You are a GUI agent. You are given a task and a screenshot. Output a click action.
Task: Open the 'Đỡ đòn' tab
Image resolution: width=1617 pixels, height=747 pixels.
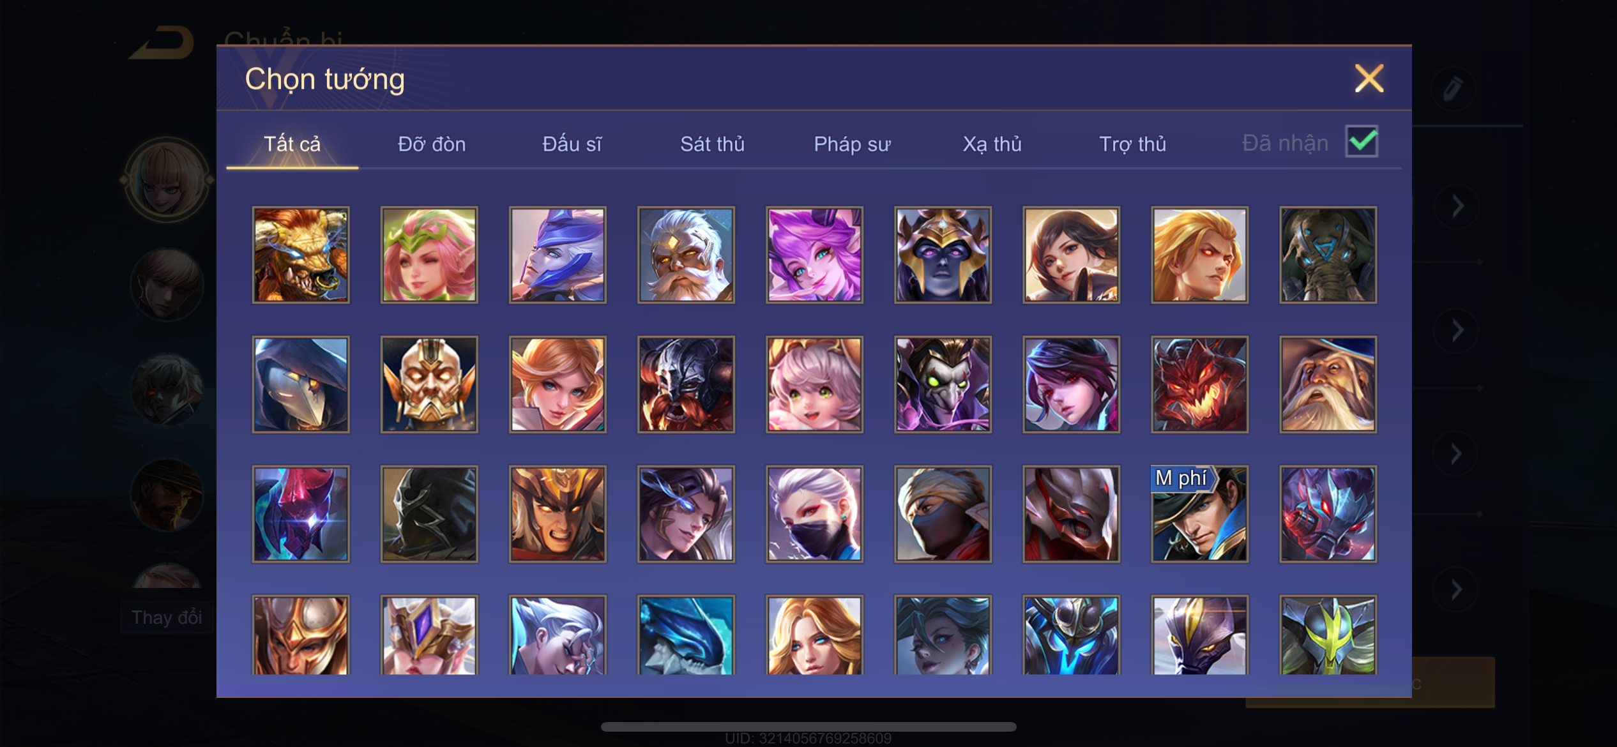[432, 144]
